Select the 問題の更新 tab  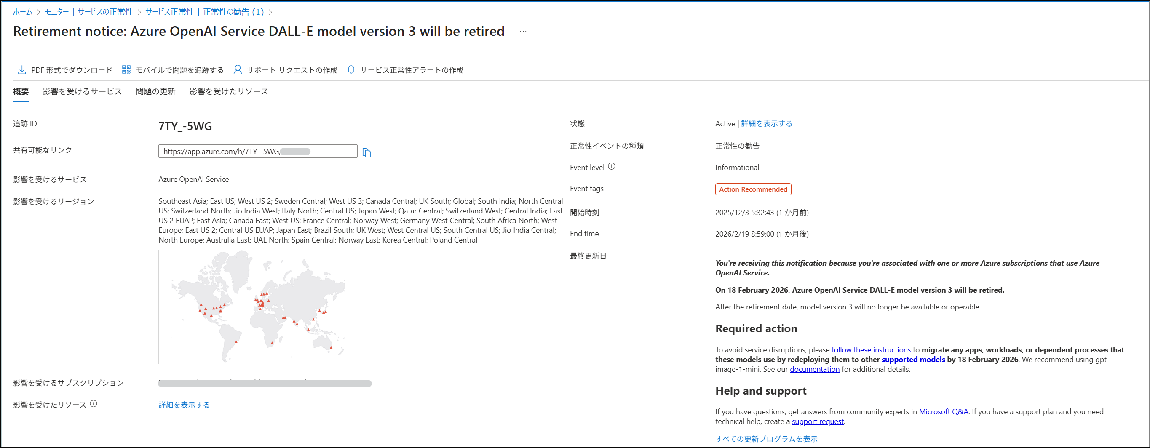pos(156,91)
